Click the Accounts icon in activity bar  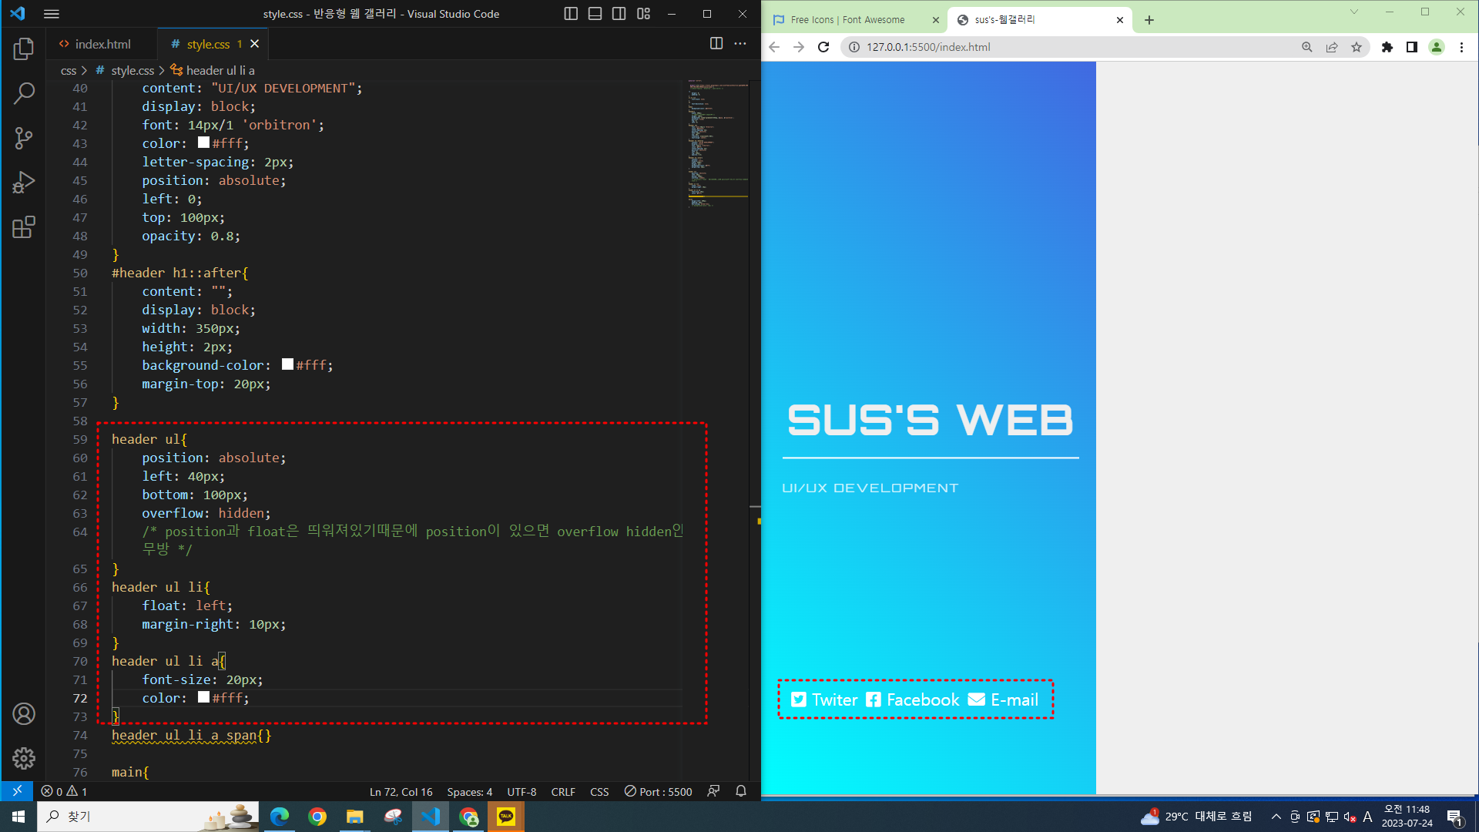[x=24, y=714]
